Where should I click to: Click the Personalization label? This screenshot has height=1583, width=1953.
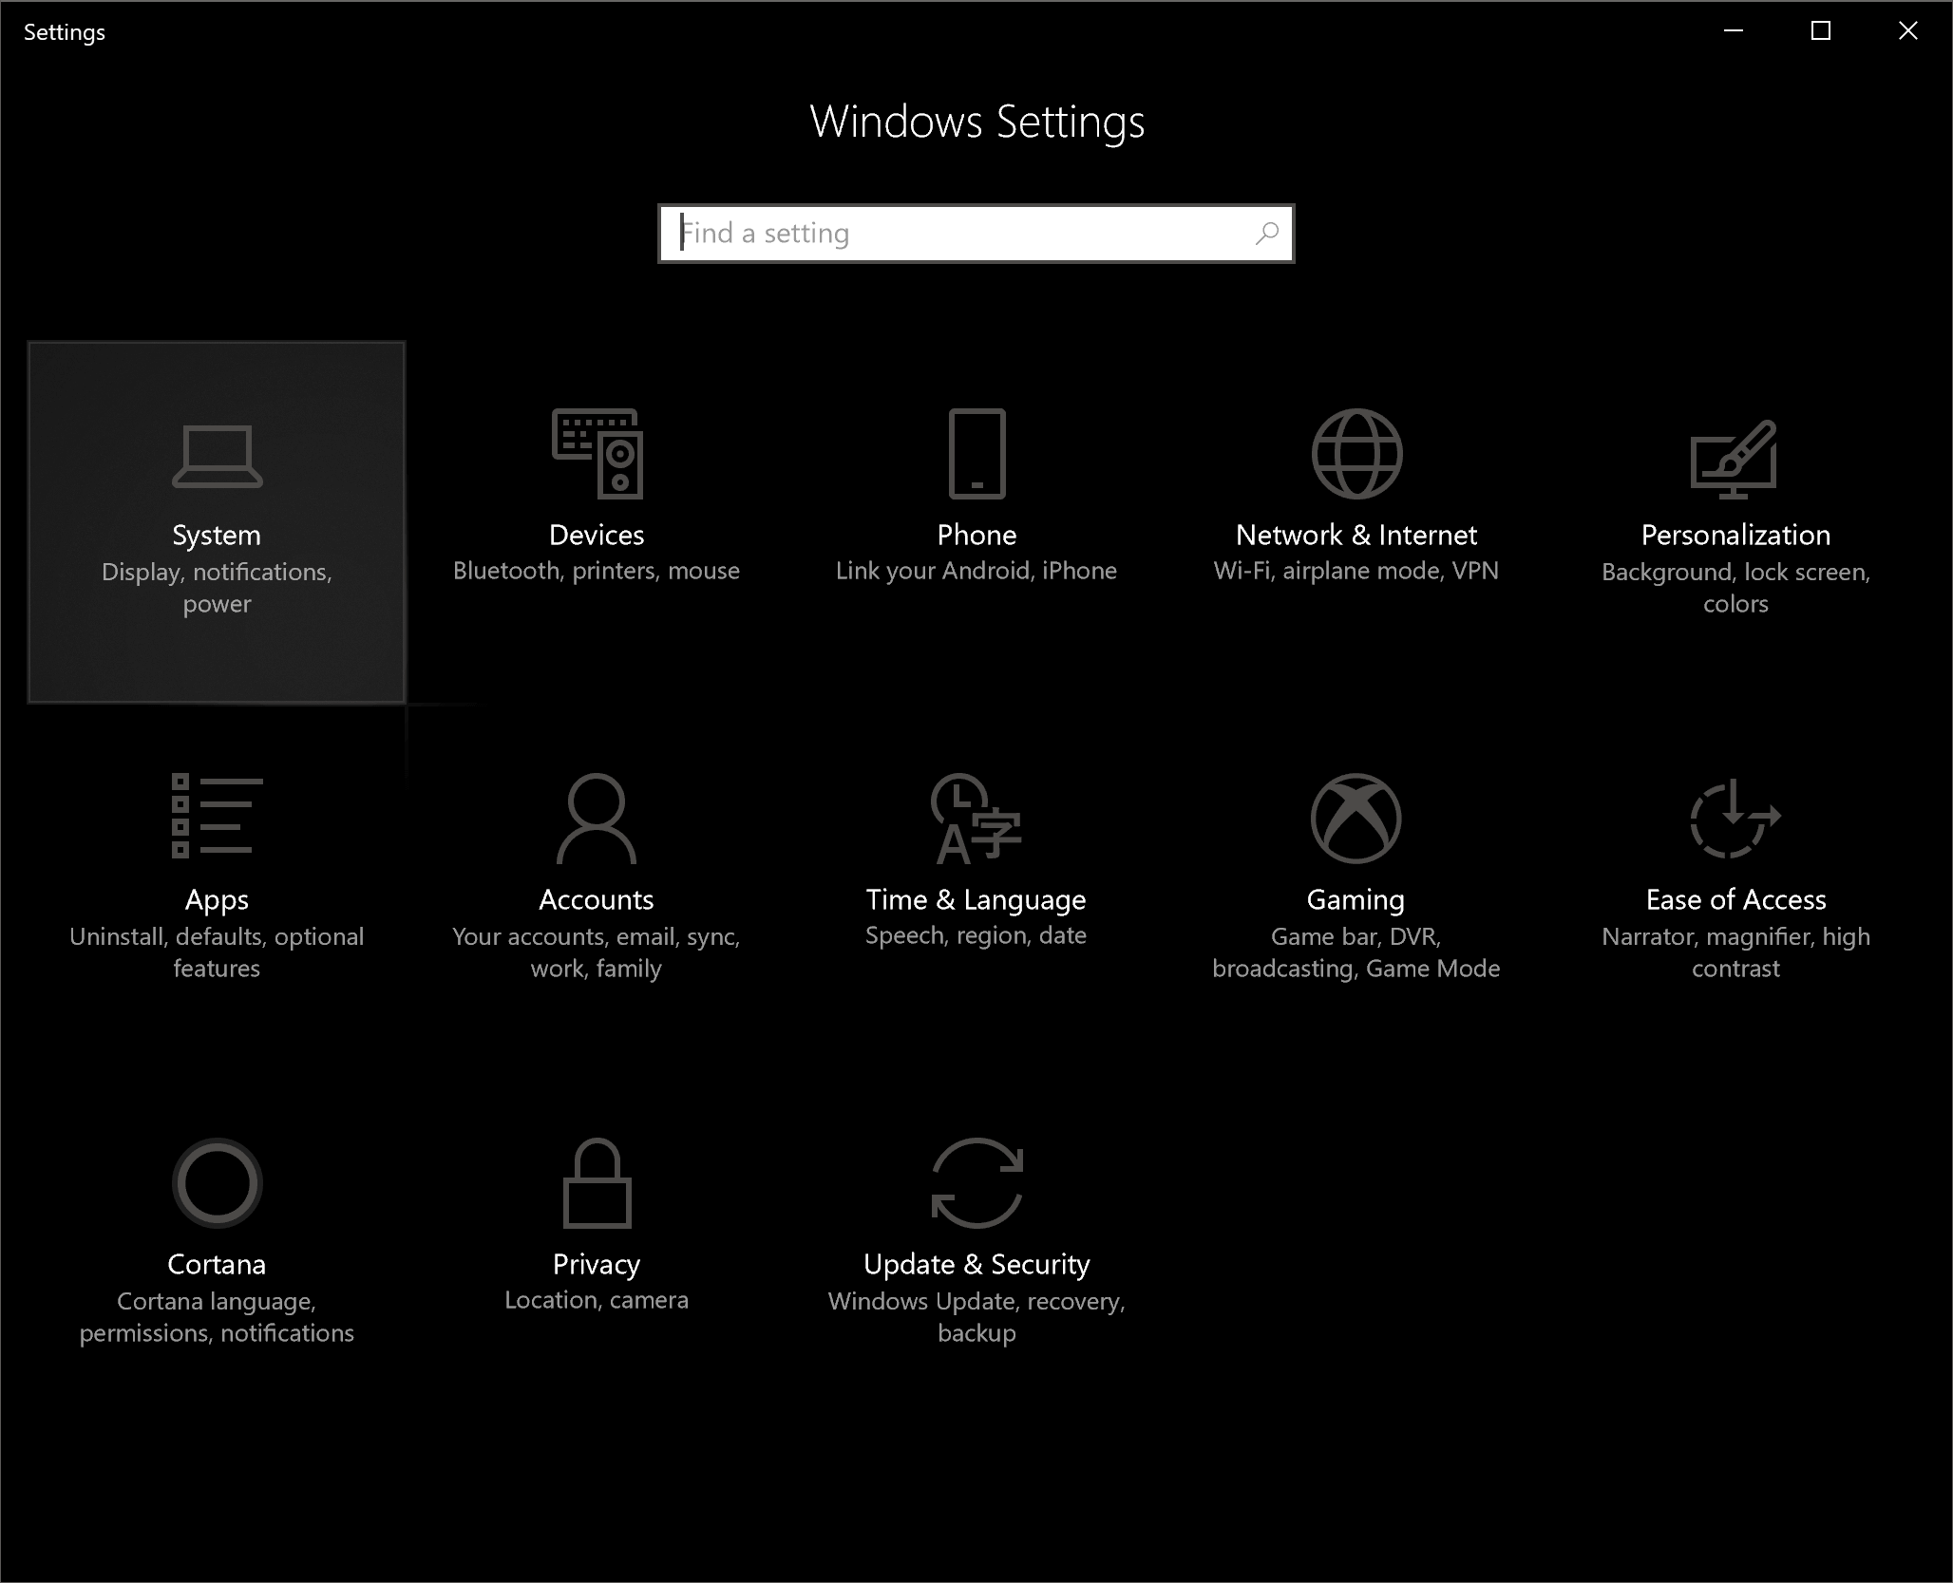1735,535
